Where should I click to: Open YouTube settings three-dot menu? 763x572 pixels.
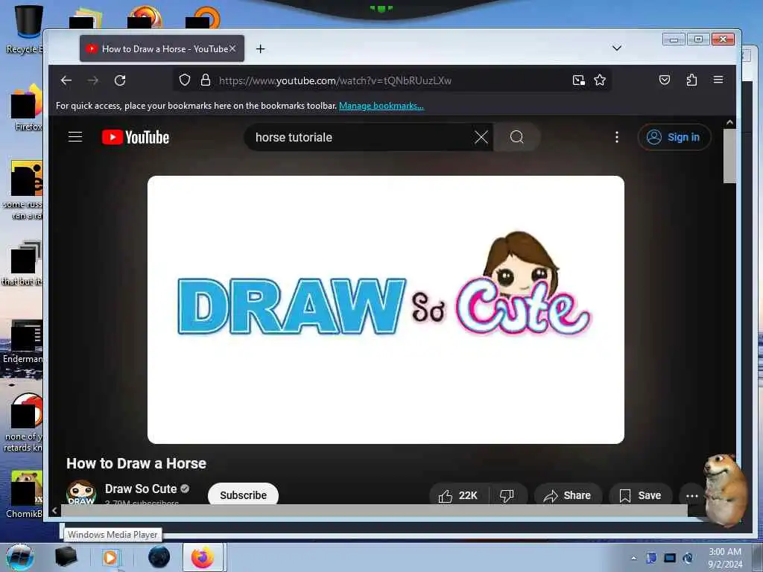tap(616, 137)
